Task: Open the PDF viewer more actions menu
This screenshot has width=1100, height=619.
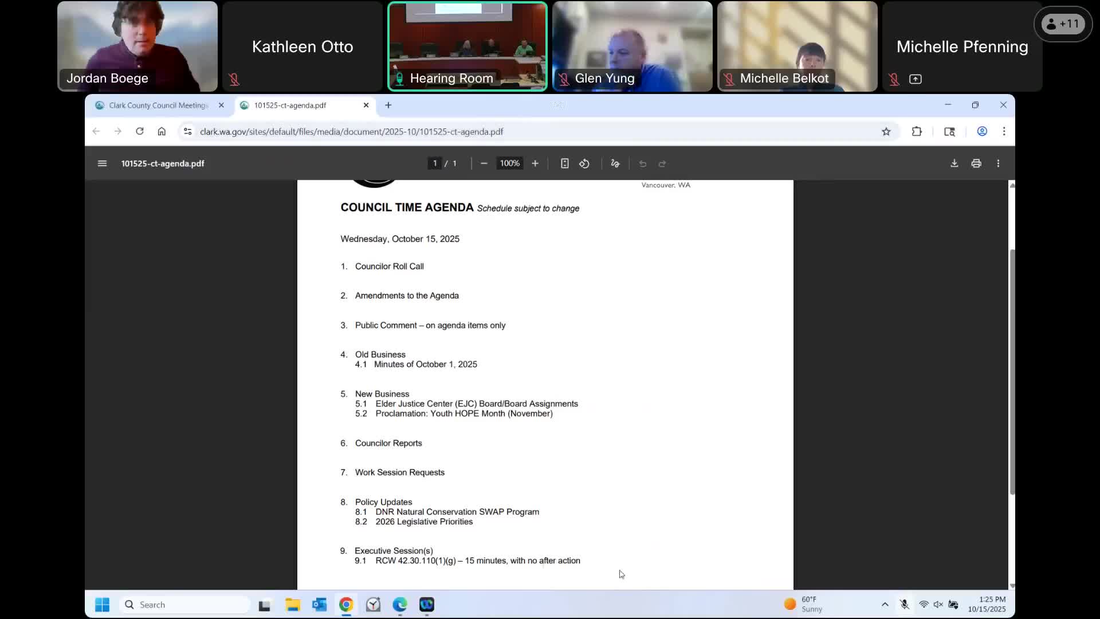Action: [x=998, y=163]
